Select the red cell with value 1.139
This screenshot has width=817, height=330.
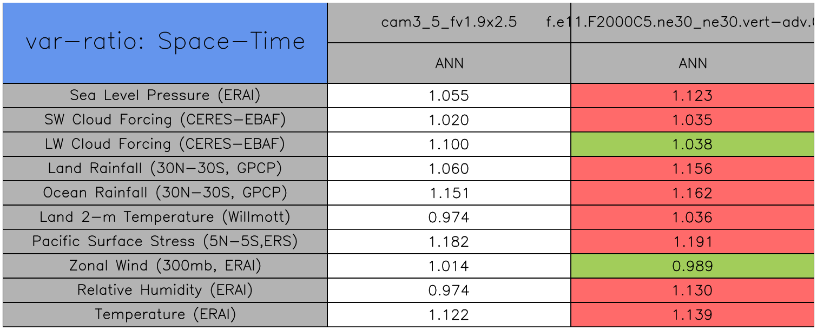point(693,315)
